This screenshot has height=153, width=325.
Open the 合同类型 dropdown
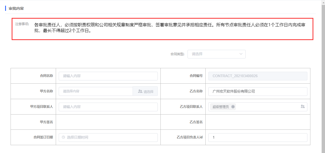pyautogui.click(x=216, y=54)
